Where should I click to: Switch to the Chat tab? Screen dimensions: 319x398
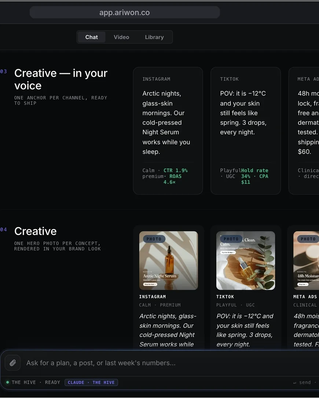click(92, 37)
